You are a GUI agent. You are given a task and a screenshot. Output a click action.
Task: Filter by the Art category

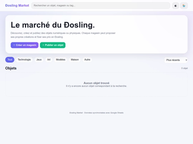49,60
